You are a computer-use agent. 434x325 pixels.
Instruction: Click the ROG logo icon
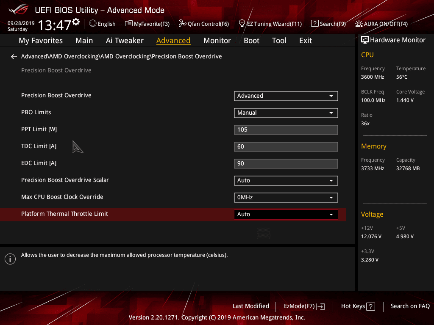pos(18,9)
